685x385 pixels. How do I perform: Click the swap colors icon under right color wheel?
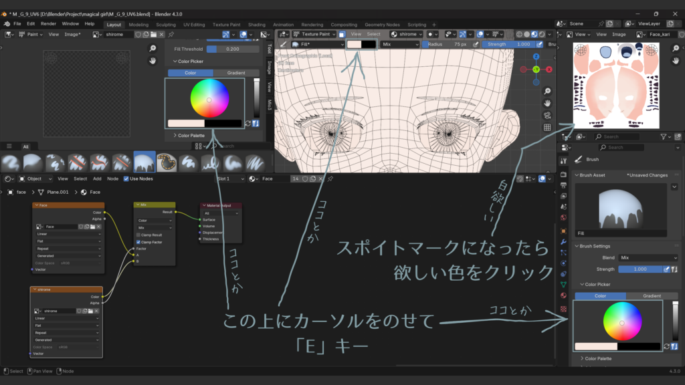click(x=666, y=346)
